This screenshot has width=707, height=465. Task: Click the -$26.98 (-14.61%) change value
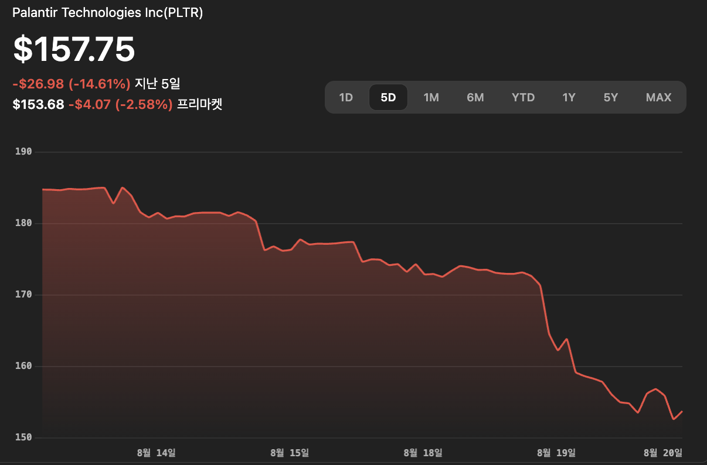tap(72, 84)
